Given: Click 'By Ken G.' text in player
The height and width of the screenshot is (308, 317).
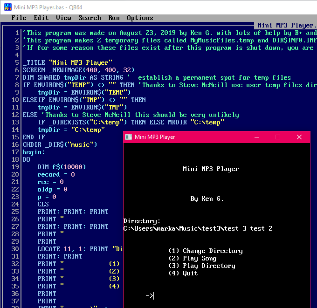Looking at the screenshot, I should click(207, 198).
